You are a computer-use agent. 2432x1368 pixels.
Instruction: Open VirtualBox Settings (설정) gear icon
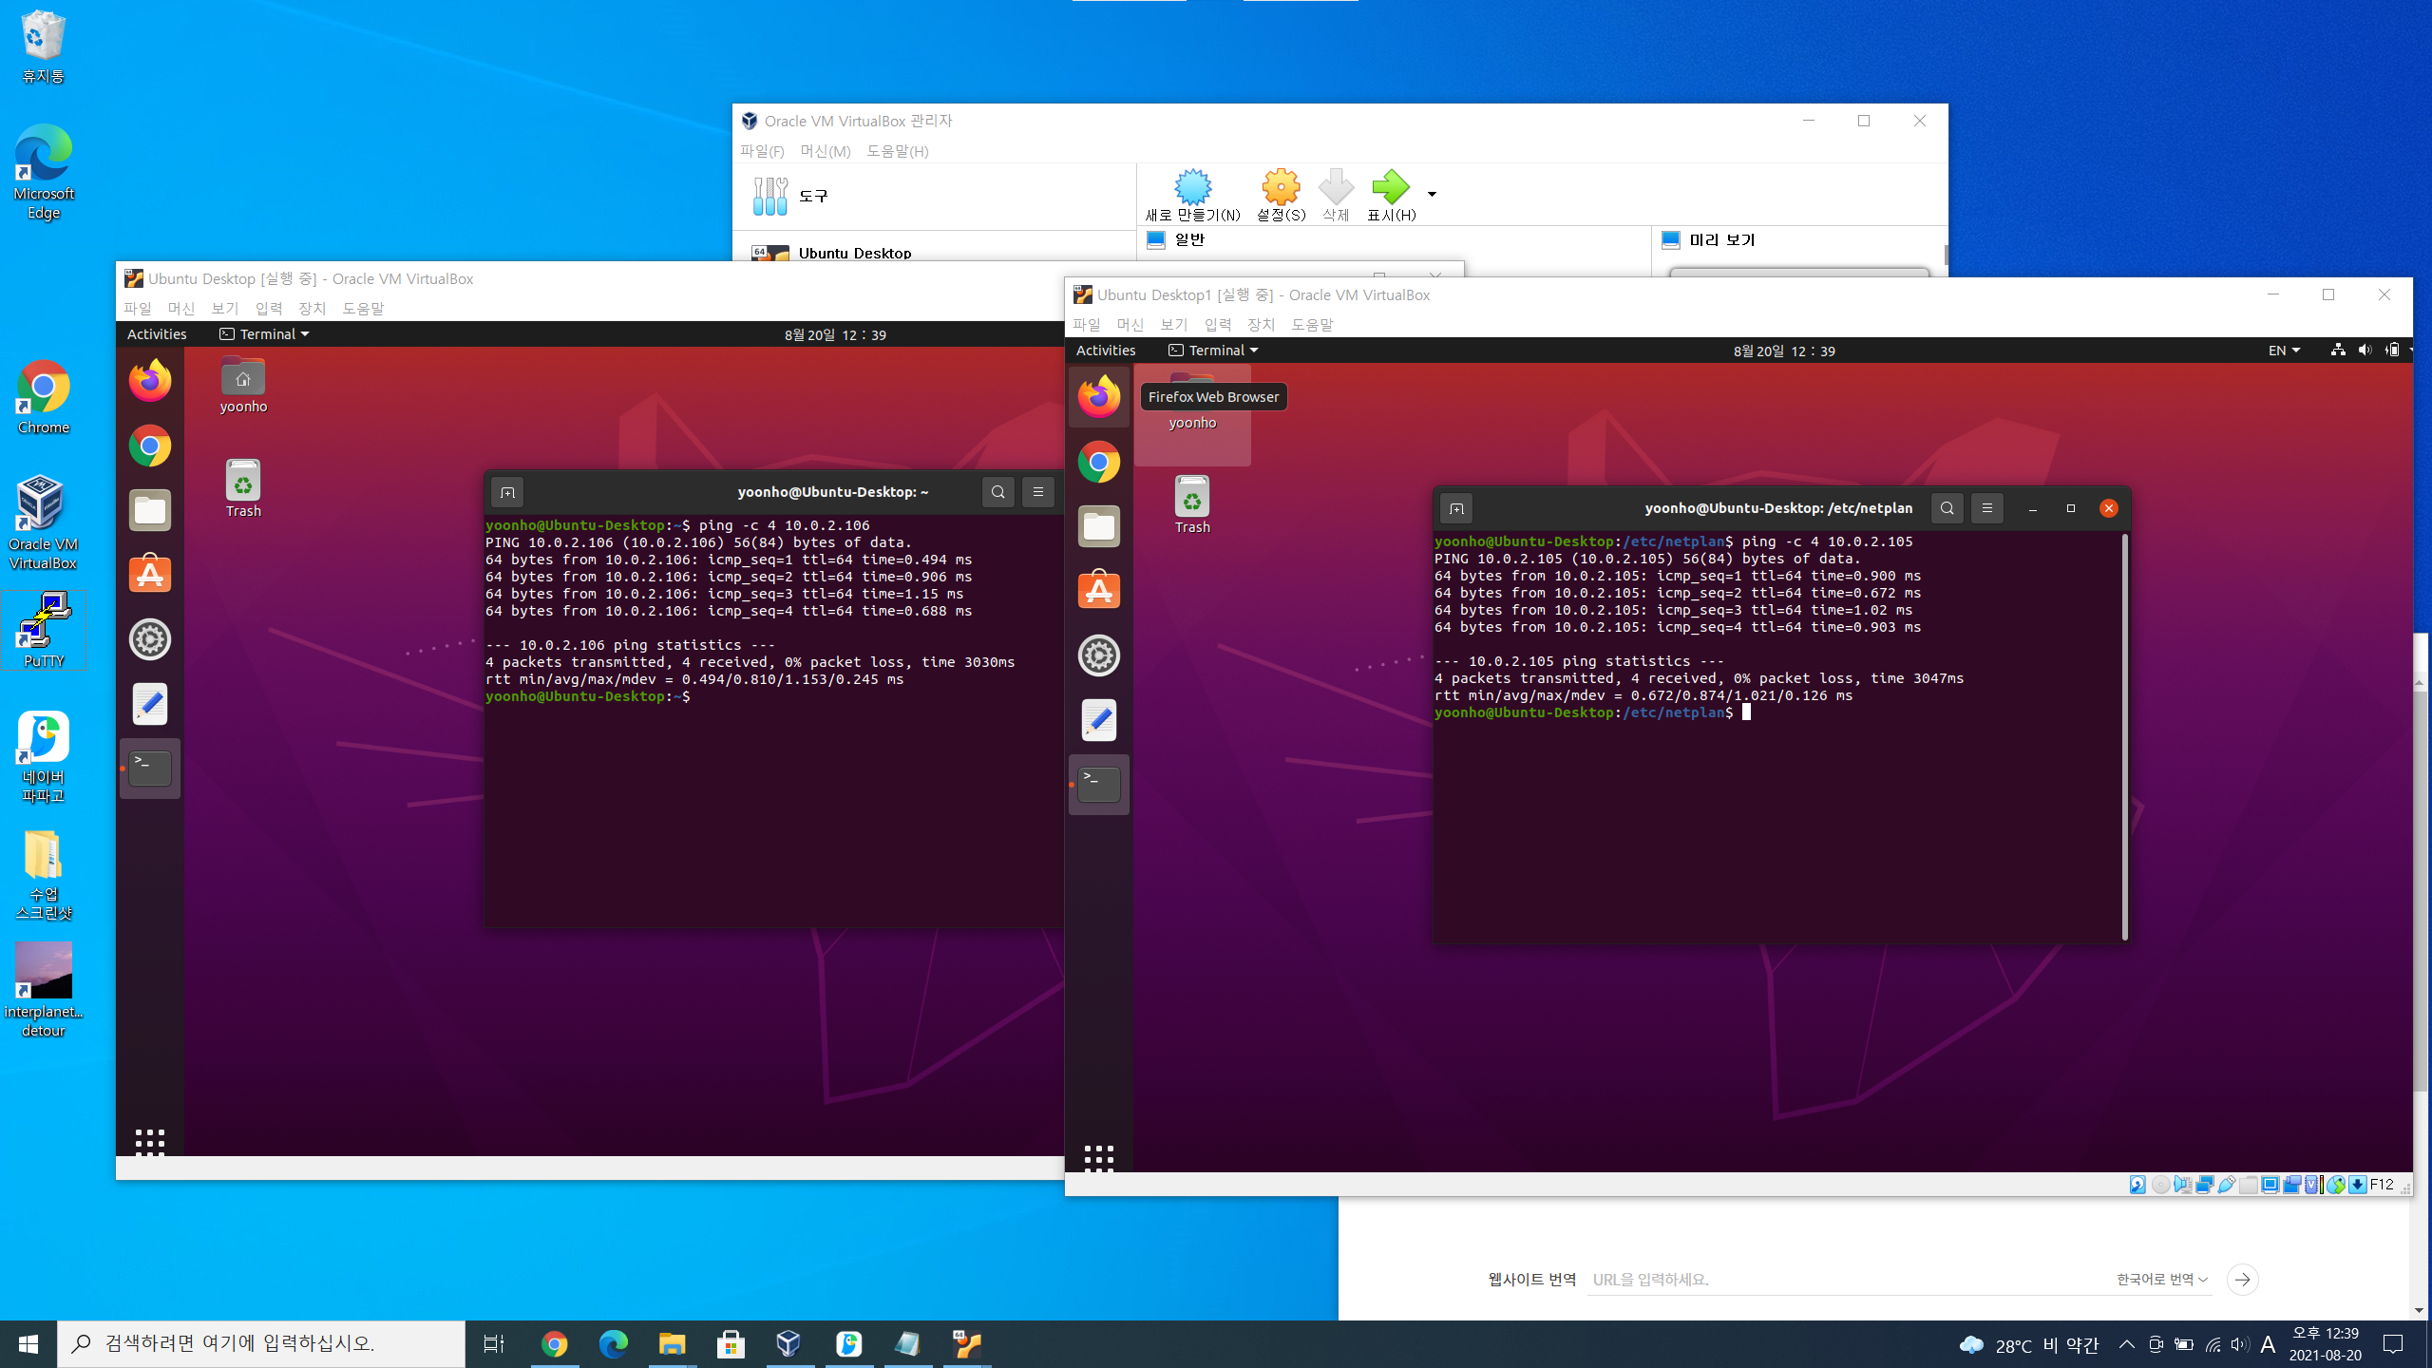(1281, 188)
